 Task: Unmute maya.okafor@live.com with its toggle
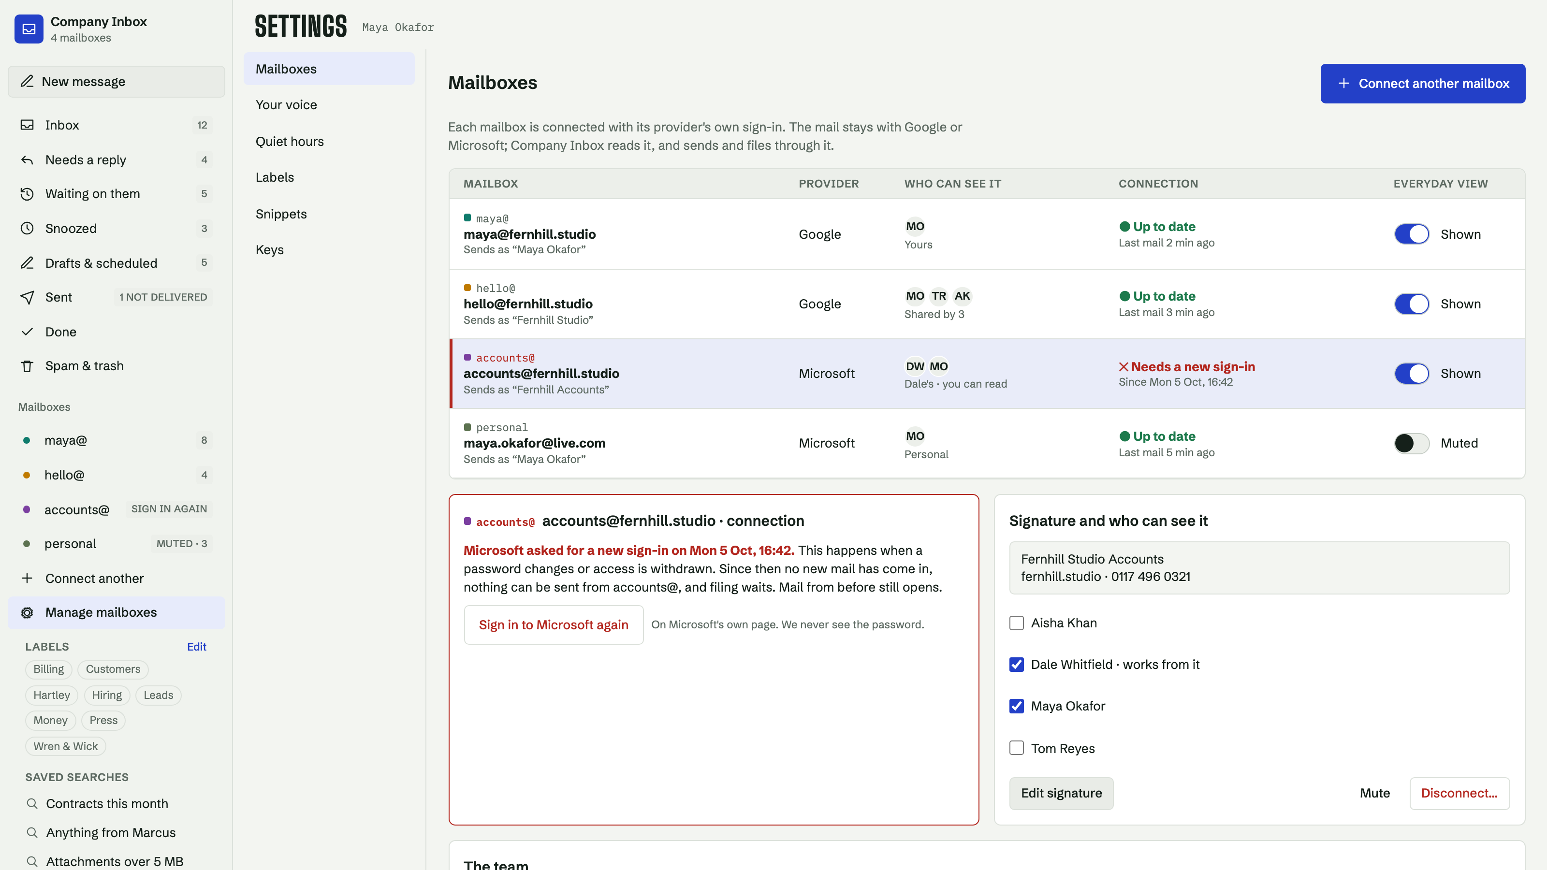coord(1411,443)
